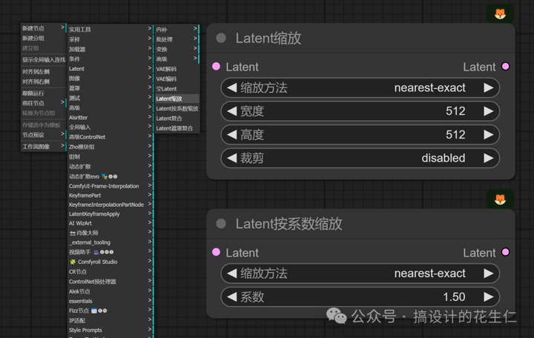534x338 pixels.
Task: Click the Latent input port on Latent缩放 node
Action: pos(217,67)
